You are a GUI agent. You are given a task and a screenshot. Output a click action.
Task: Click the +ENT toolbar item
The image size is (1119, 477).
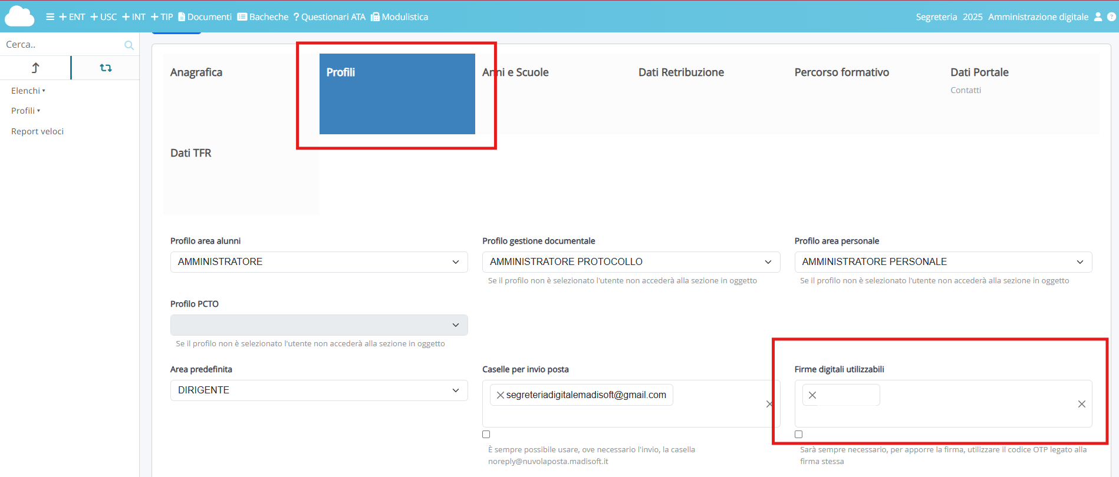[x=72, y=17]
